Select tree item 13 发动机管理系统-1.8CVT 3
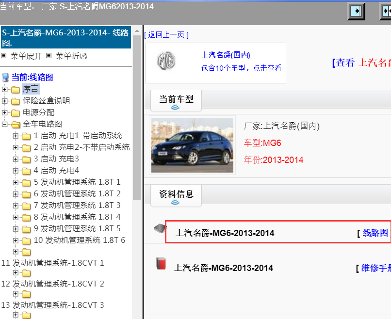The image size is (391, 319). point(52,305)
